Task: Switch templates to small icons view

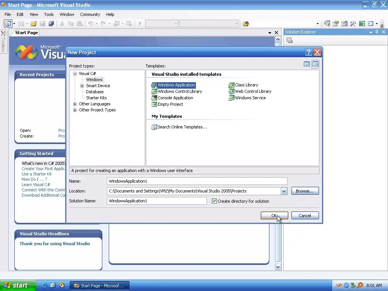Action: click(315, 64)
